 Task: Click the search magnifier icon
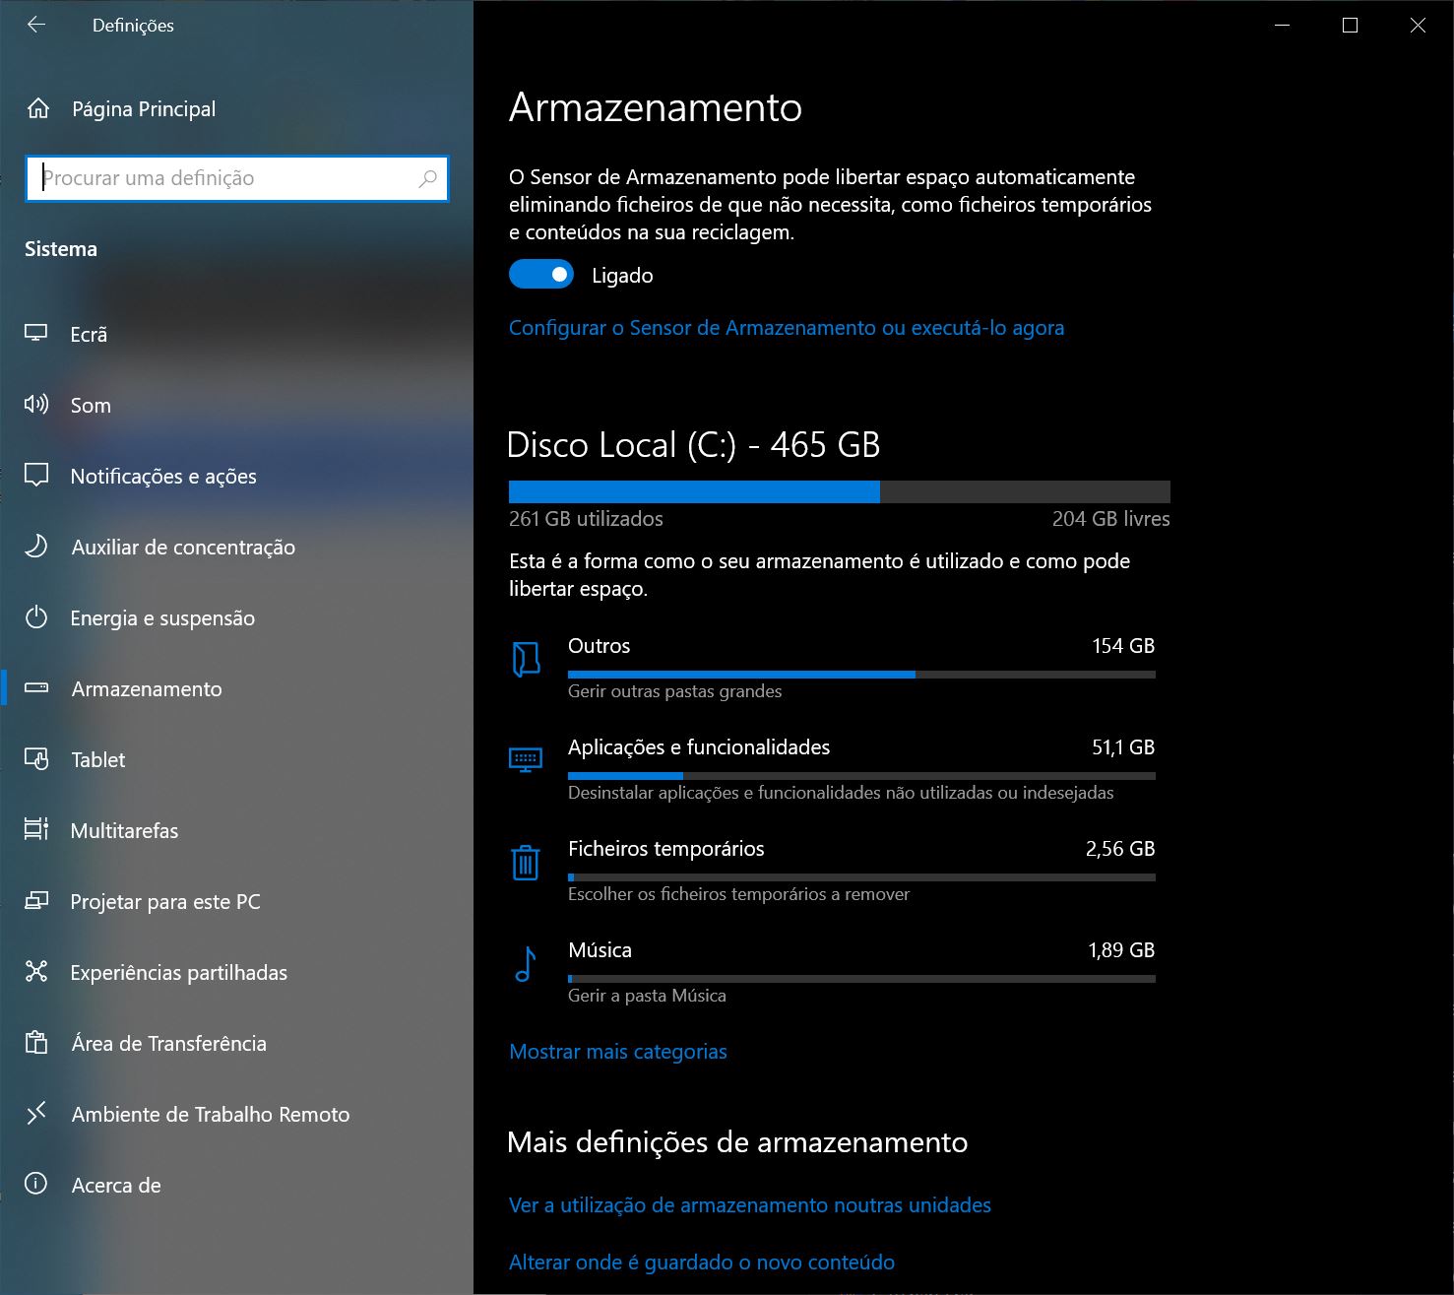point(427,178)
